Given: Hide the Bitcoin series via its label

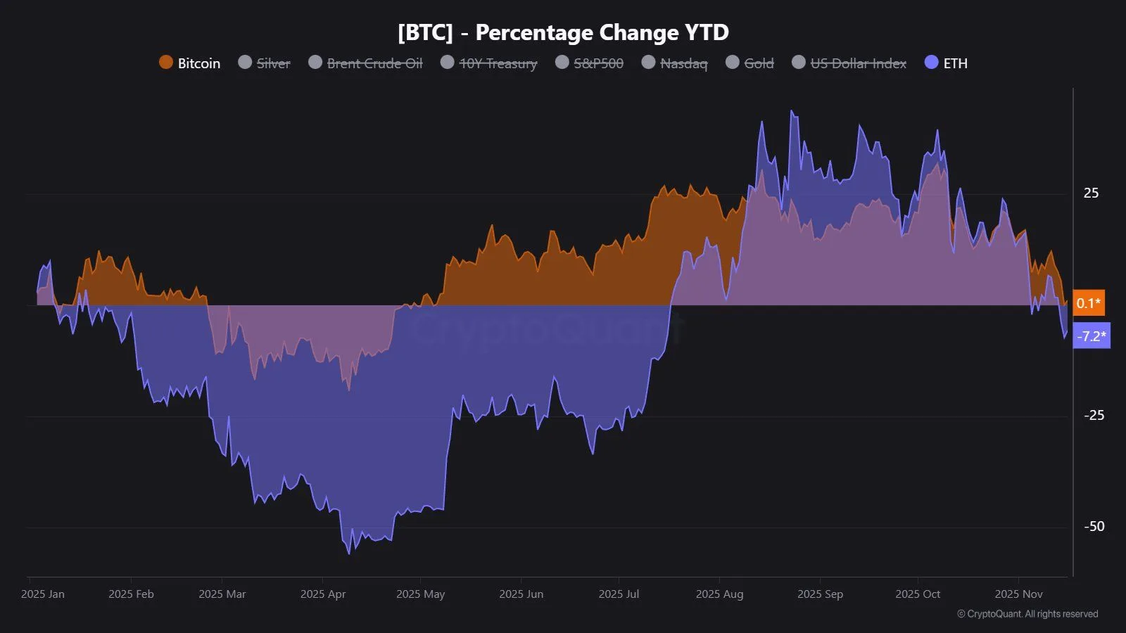Looking at the screenshot, I should pyautogui.click(x=199, y=63).
